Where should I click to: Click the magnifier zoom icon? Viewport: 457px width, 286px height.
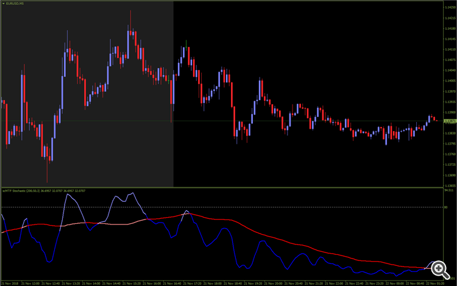[440, 270]
